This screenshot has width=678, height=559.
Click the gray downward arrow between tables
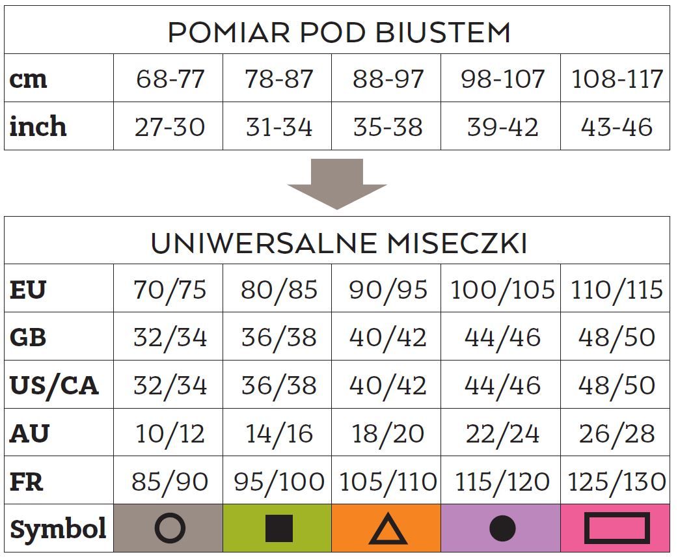337,184
